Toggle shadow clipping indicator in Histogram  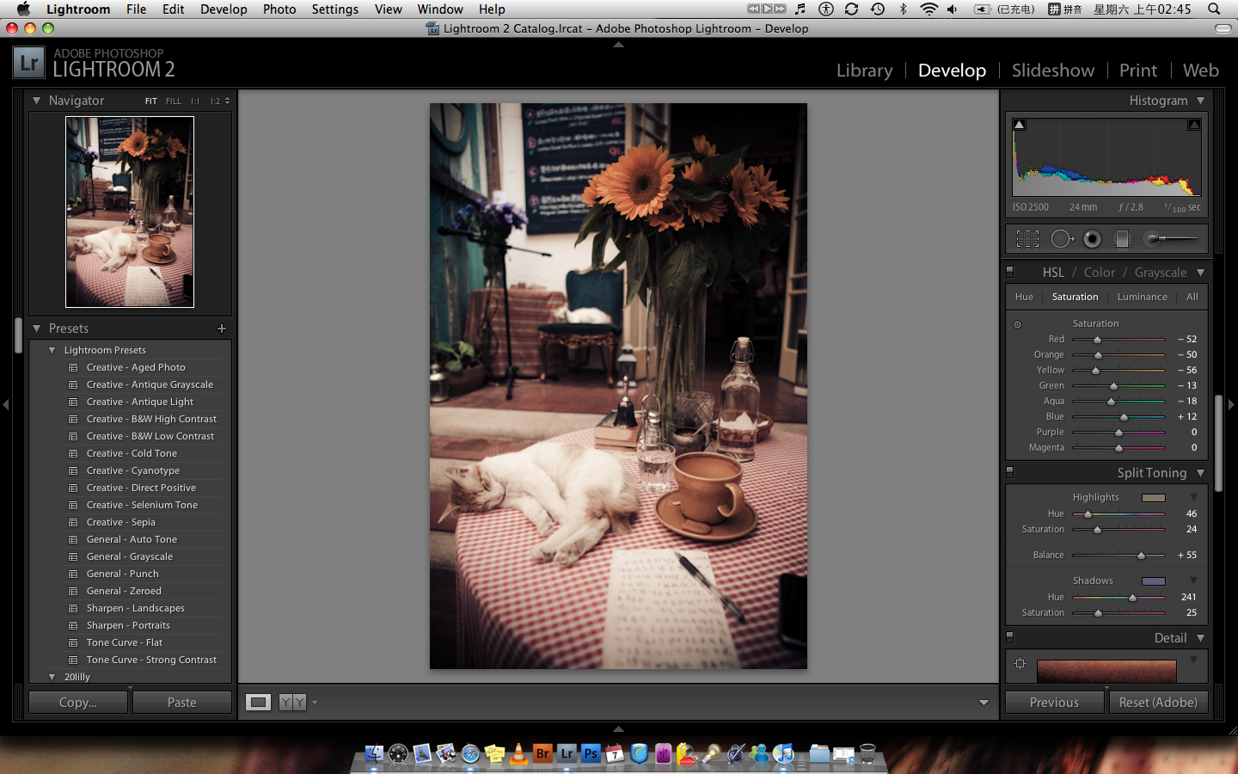coord(1019,125)
